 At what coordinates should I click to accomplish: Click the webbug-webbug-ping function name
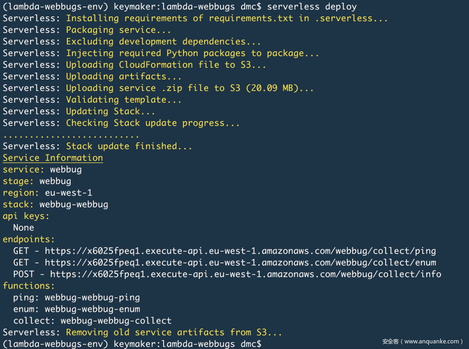pos(92,297)
